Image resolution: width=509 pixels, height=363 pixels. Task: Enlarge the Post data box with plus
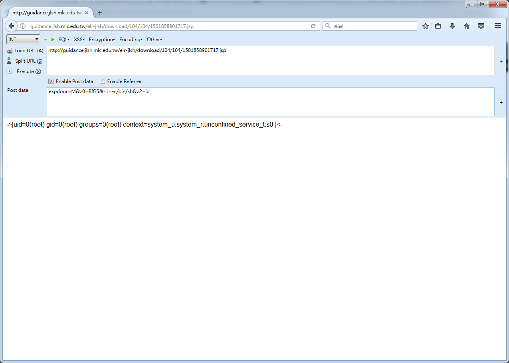[501, 103]
